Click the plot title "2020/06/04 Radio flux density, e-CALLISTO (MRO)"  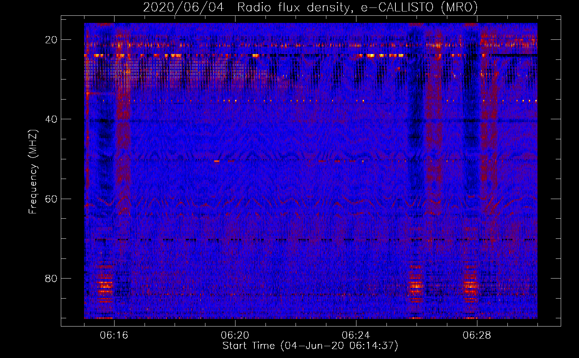coord(310,8)
